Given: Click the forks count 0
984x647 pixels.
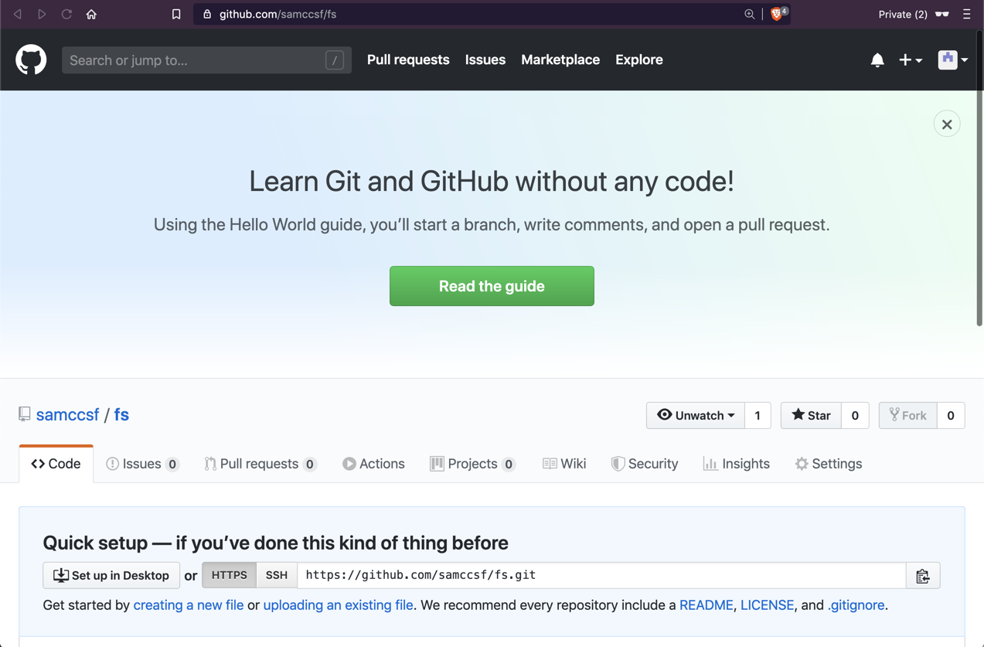Looking at the screenshot, I should coord(951,415).
